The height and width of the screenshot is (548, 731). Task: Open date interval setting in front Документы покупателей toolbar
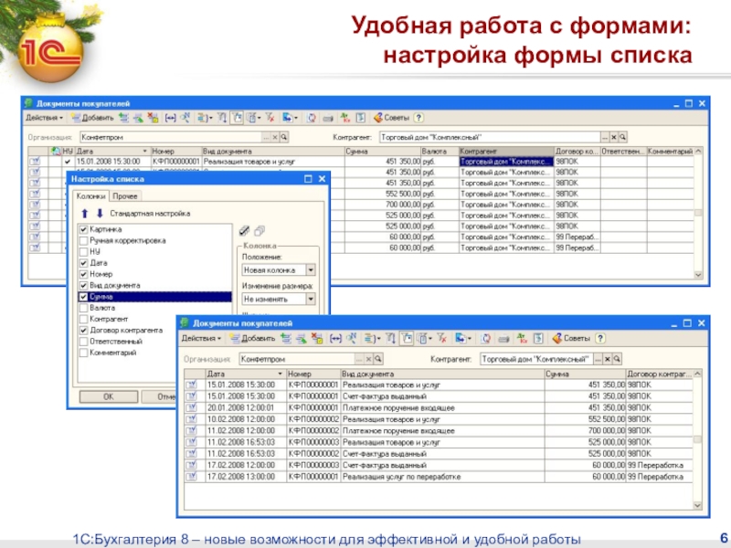pos(335,339)
